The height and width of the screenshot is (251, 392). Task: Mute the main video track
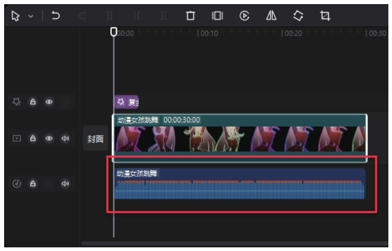[65, 139]
